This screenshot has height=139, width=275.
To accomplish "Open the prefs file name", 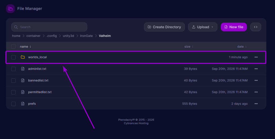I will 32,104.
